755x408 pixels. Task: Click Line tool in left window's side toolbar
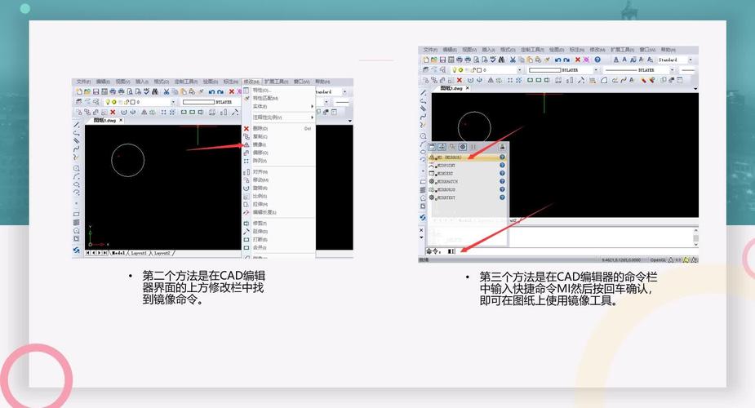[76, 125]
